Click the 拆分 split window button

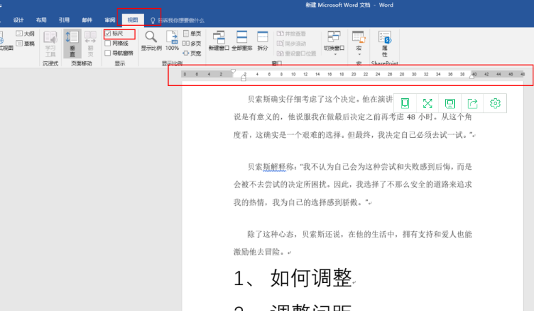tap(263, 41)
